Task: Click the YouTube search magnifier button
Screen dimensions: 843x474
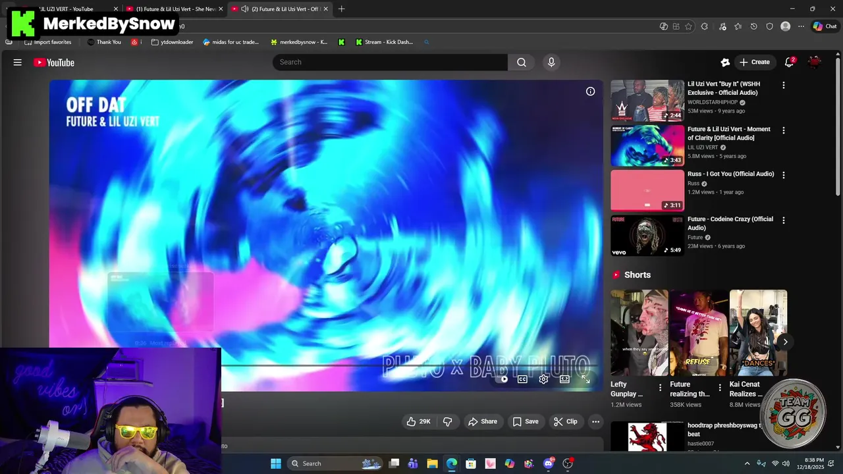Action: pos(522,63)
